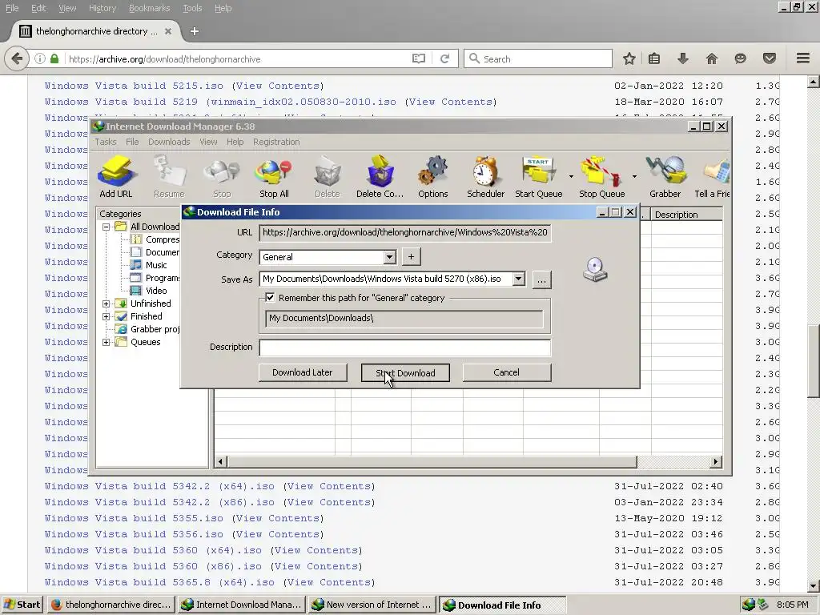Open the IDM Downloads menu
820x615 pixels.
pyautogui.click(x=169, y=142)
